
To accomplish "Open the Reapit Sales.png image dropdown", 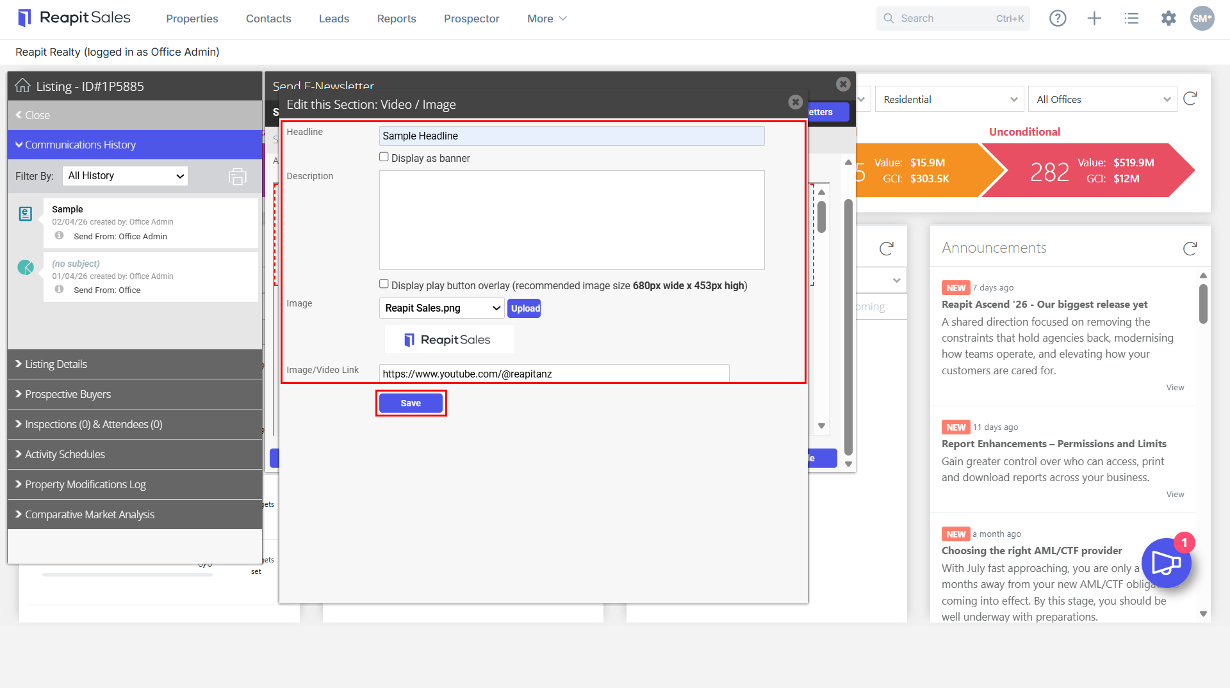I will point(442,308).
